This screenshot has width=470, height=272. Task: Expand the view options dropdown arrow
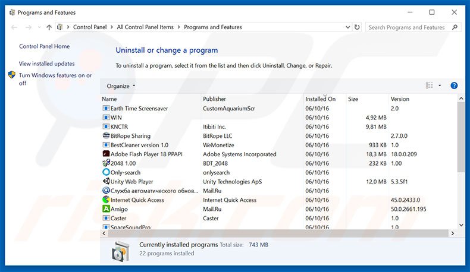click(440, 86)
